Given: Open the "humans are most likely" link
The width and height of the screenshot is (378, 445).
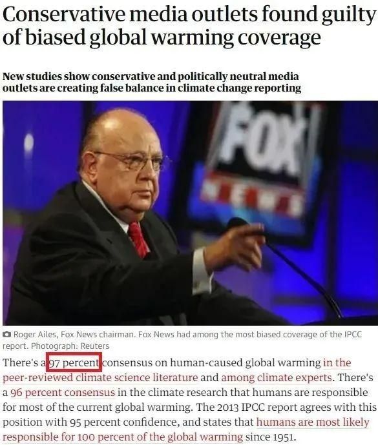Looking at the screenshot, I should (313, 422).
